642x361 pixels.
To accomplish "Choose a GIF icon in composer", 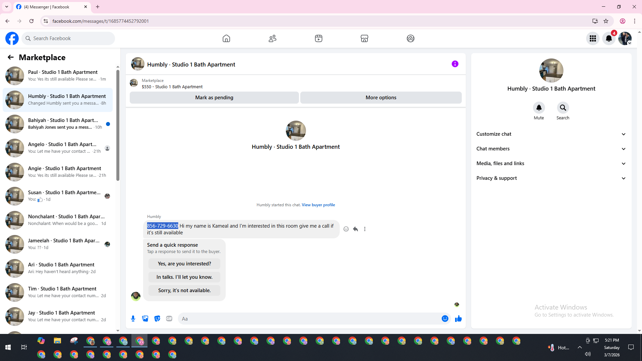I will pos(169,319).
